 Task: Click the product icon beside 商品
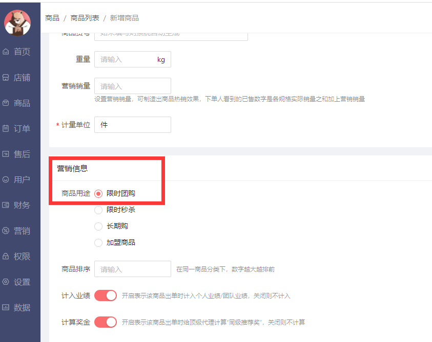point(6,103)
